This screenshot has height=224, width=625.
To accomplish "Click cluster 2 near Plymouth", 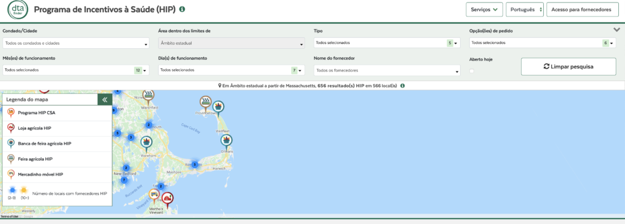I will (149, 125).
